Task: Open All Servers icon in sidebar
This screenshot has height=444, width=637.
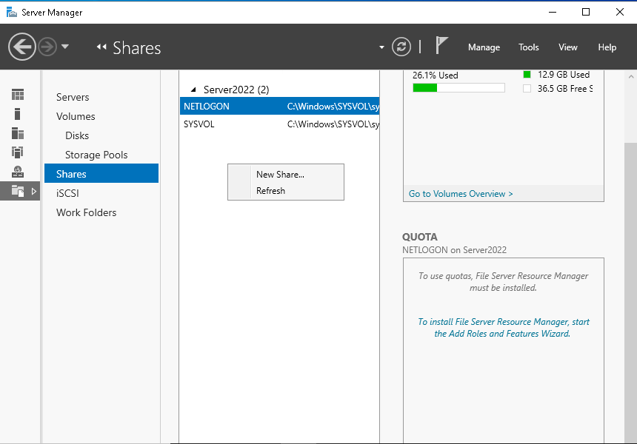Action: [x=18, y=133]
